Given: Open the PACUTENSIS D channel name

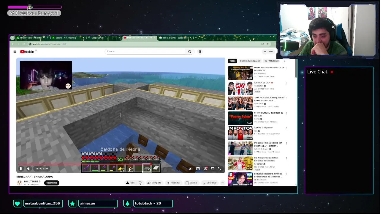Looking at the screenshot, I should point(32,181).
